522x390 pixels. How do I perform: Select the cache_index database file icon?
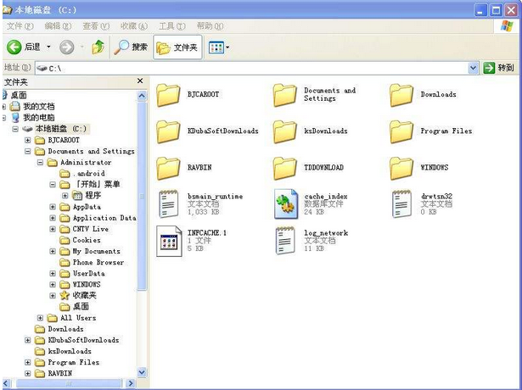(x=286, y=203)
